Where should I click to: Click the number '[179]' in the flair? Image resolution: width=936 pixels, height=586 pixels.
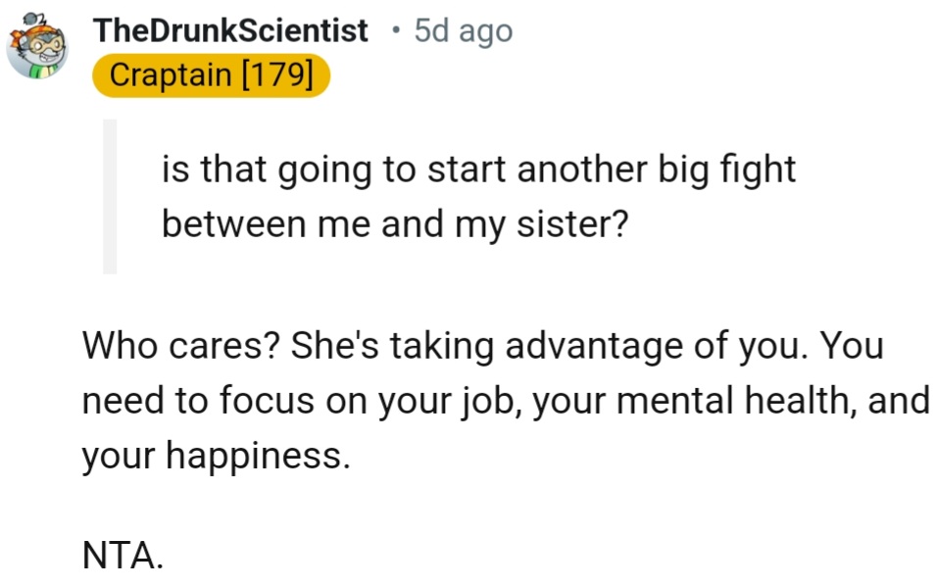click(276, 76)
